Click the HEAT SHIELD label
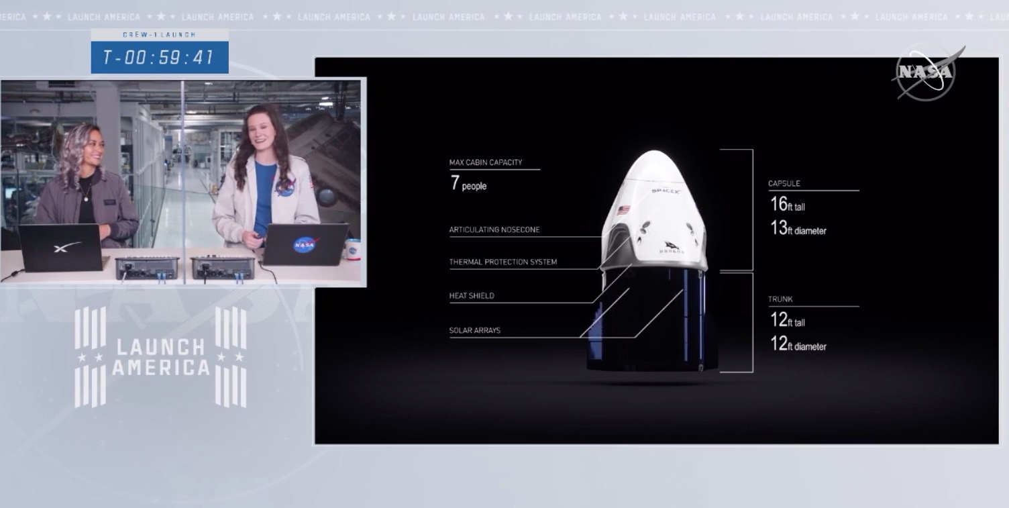1009x508 pixels. tap(472, 295)
